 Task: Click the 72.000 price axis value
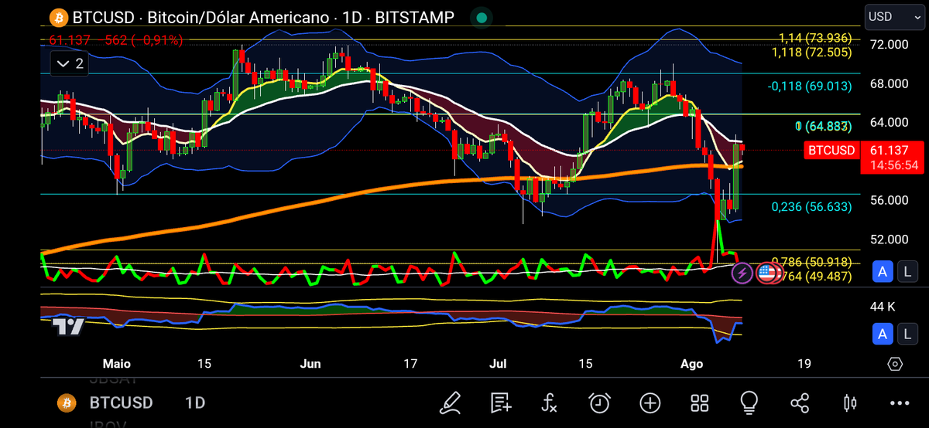point(889,45)
